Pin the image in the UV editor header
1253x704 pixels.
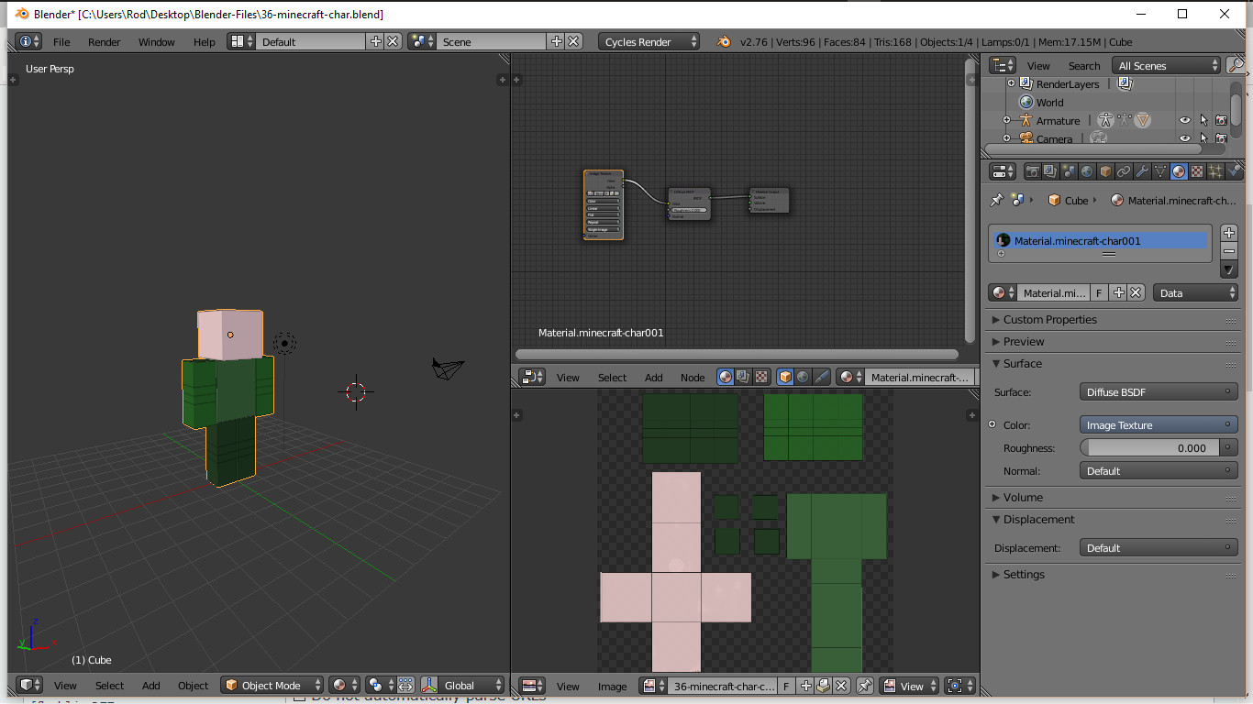pos(865,686)
